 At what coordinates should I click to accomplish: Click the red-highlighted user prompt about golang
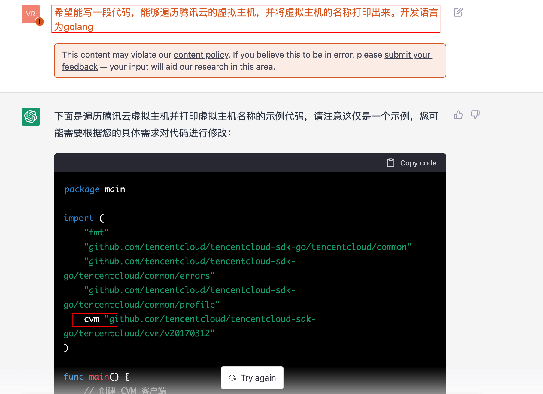246,19
